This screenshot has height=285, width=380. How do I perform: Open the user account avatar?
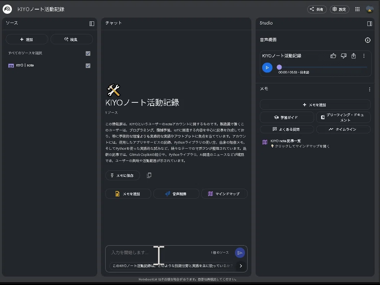(370, 9)
